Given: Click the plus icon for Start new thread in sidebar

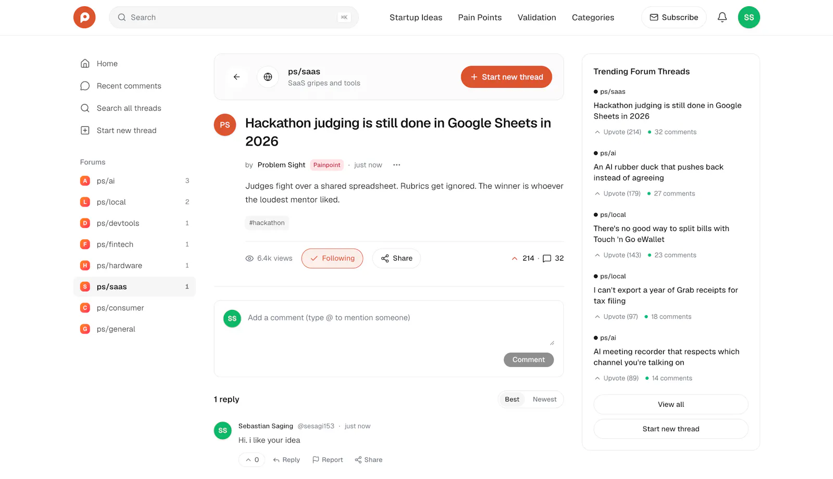Looking at the screenshot, I should [85, 131].
